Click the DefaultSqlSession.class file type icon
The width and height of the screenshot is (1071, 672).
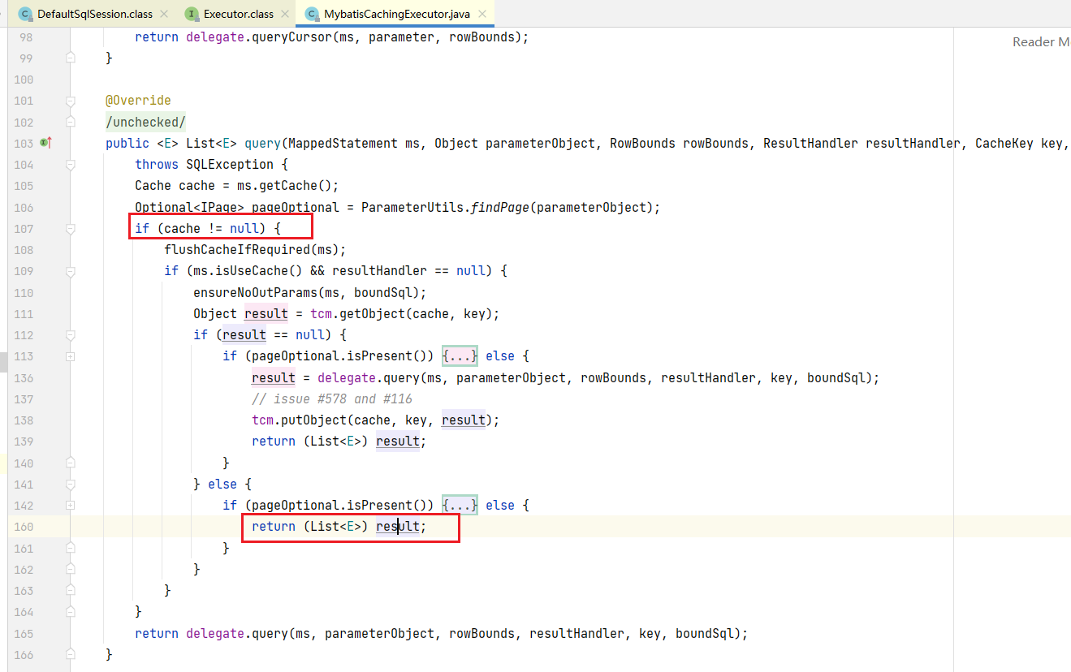click(x=25, y=14)
